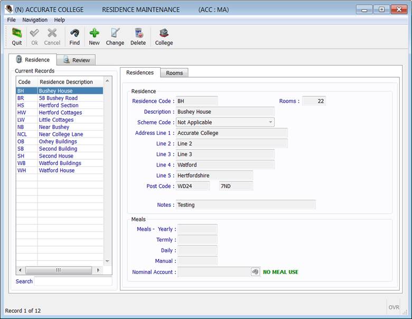Open the File menu
This screenshot has width=412, height=319.
11,20
